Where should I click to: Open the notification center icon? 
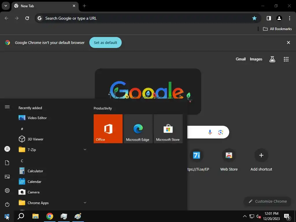pyautogui.click(x=286, y=216)
